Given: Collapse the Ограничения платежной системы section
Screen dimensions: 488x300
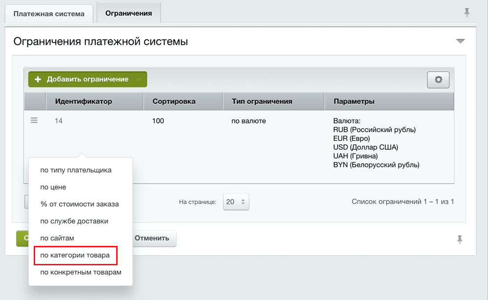Looking at the screenshot, I should click(460, 41).
